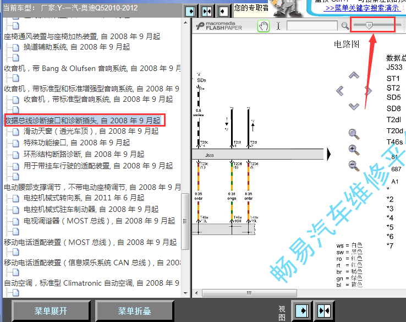Open 用于带挂车行驶的适配装置 entry
This screenshot has height=322, width=406.
click(98, 166)
